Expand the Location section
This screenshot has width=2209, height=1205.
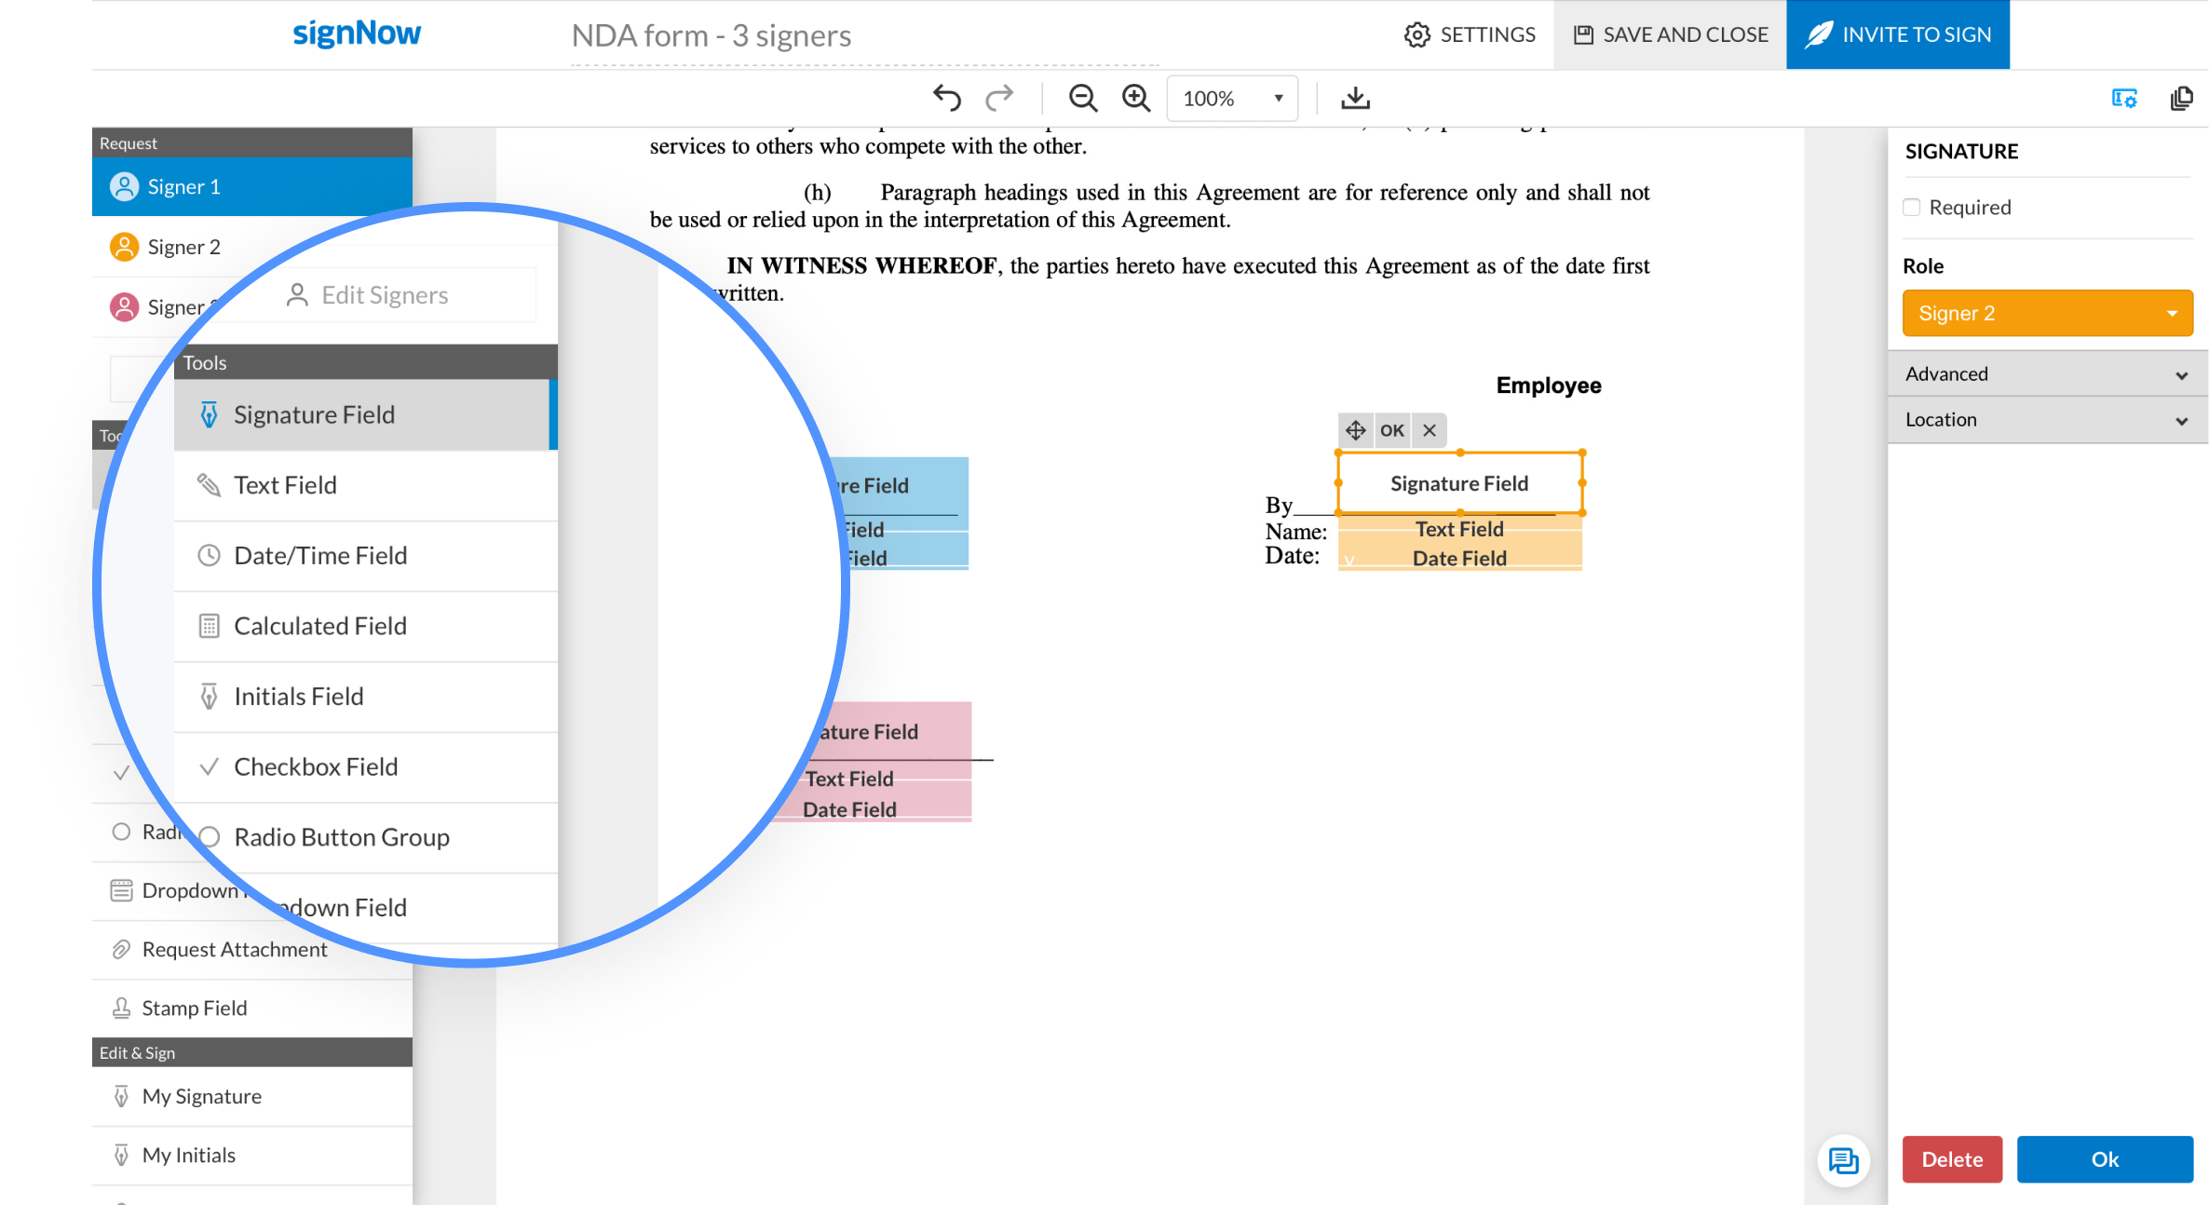(x=2047, y=420)
